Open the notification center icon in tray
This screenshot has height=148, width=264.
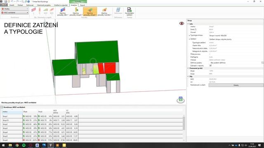pyautogui.click(x=259, y=145)
